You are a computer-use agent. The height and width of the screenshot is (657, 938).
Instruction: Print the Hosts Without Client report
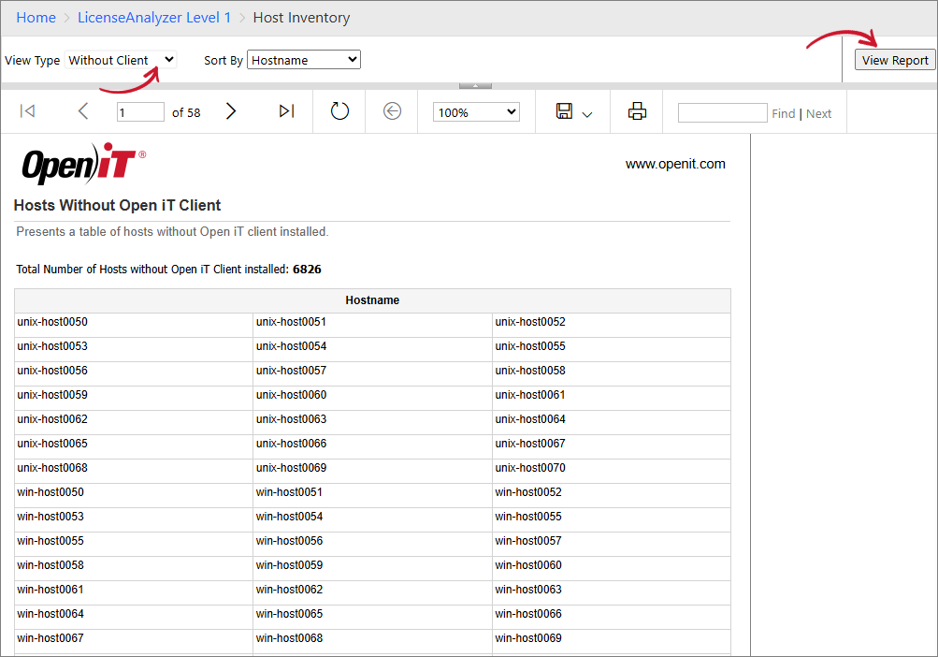[637, 110]
